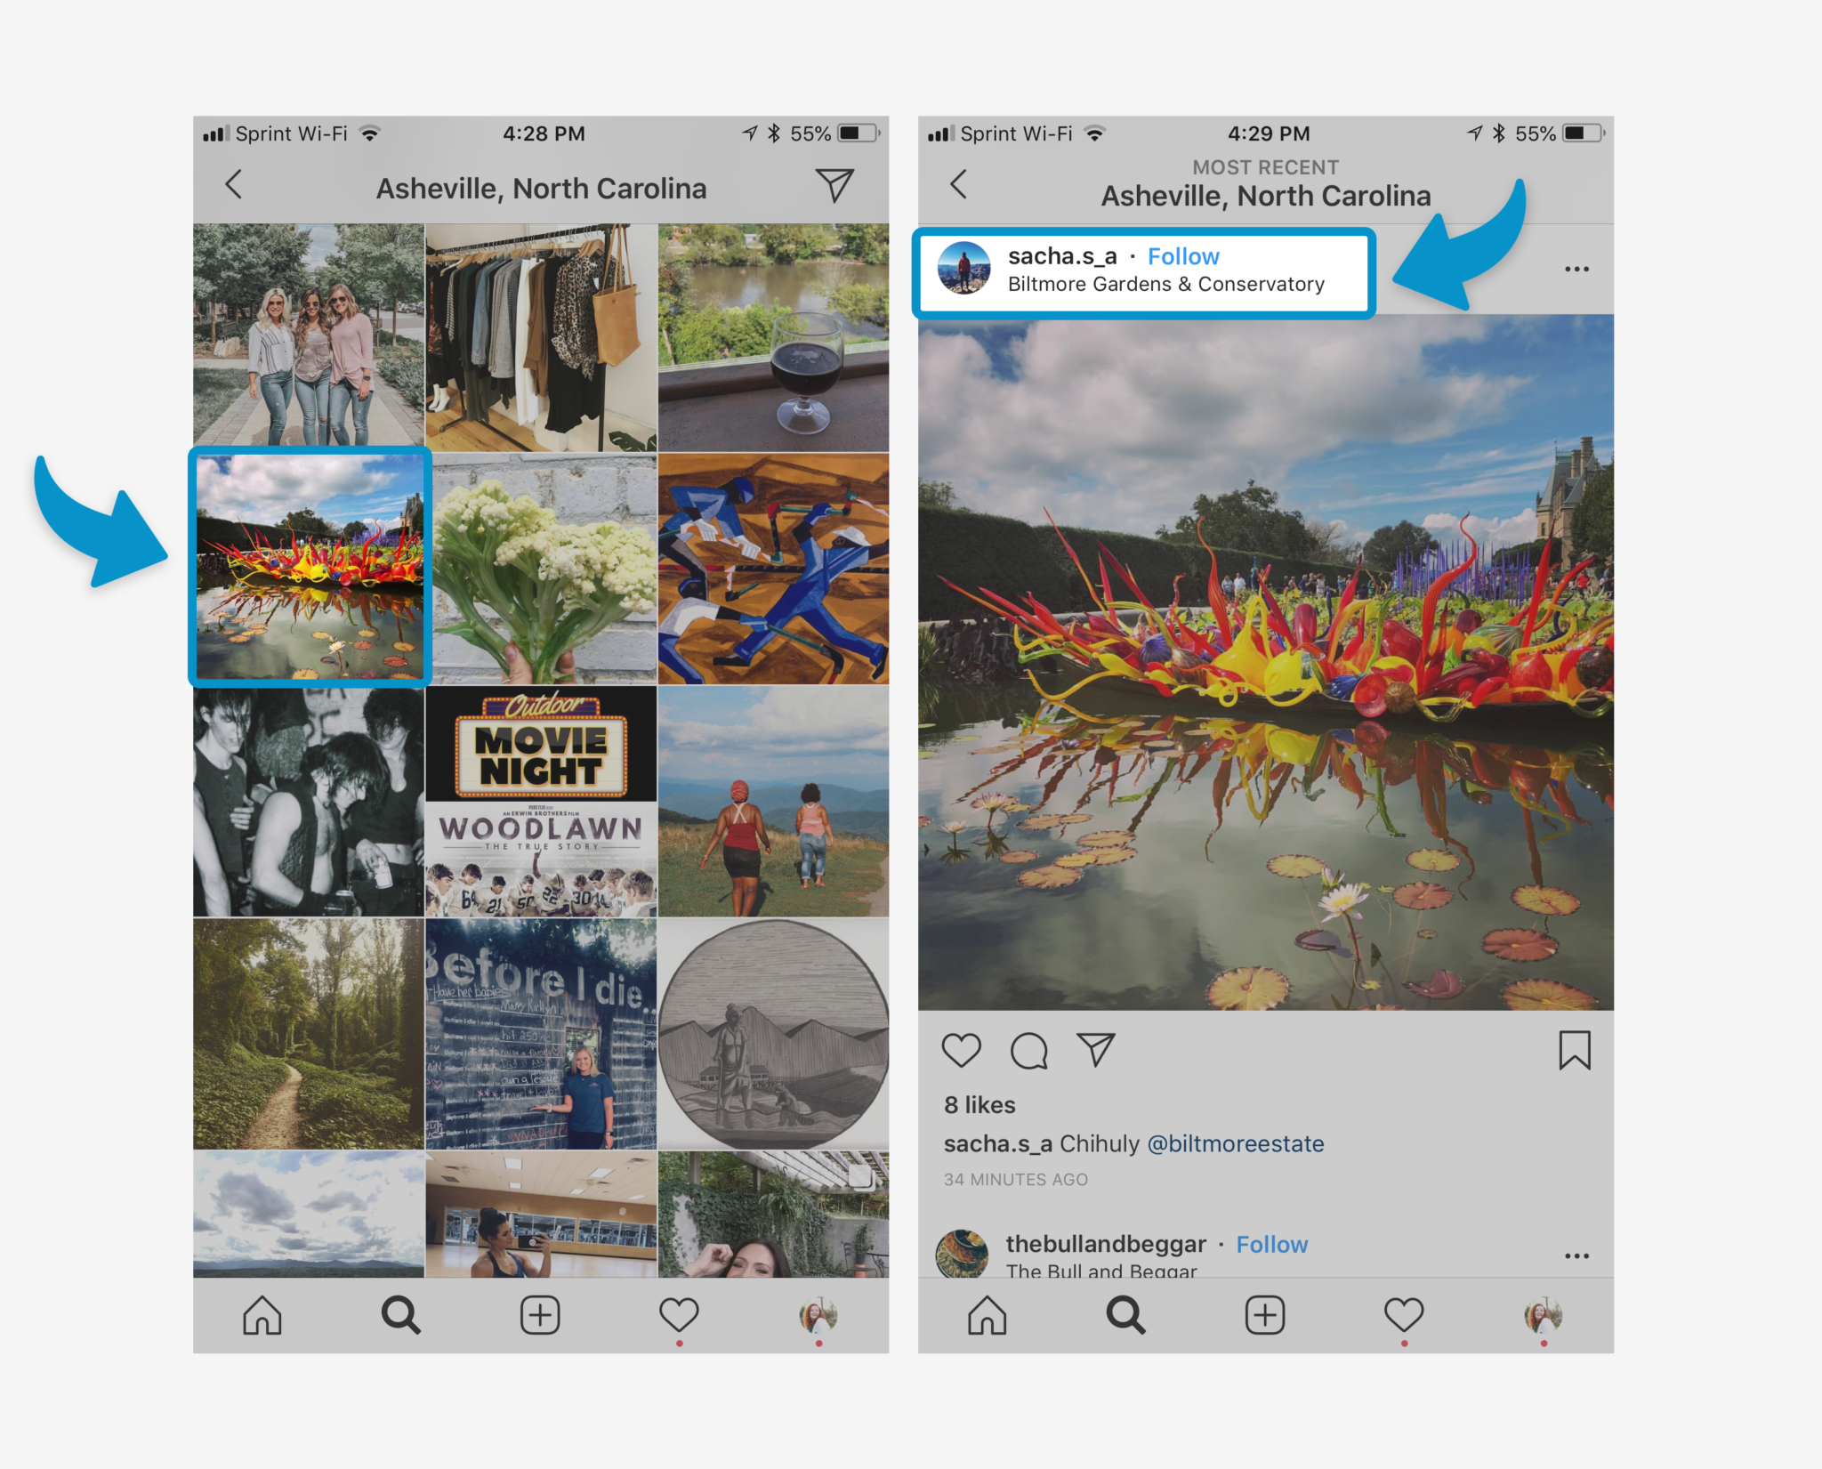This screenshot has width=1822, height=1469.
Task: Tap the bookmark/save icon on the post
Action: coord(1573,1049)
